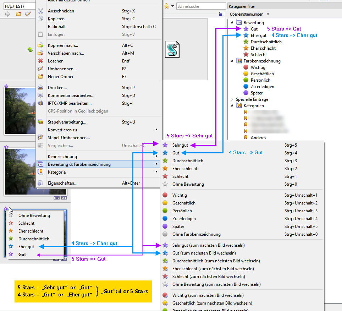Expand the Spezielle Einträge tree node
Image resolution: width=342 pixels, height=311 pixels.
pos(232,99)
